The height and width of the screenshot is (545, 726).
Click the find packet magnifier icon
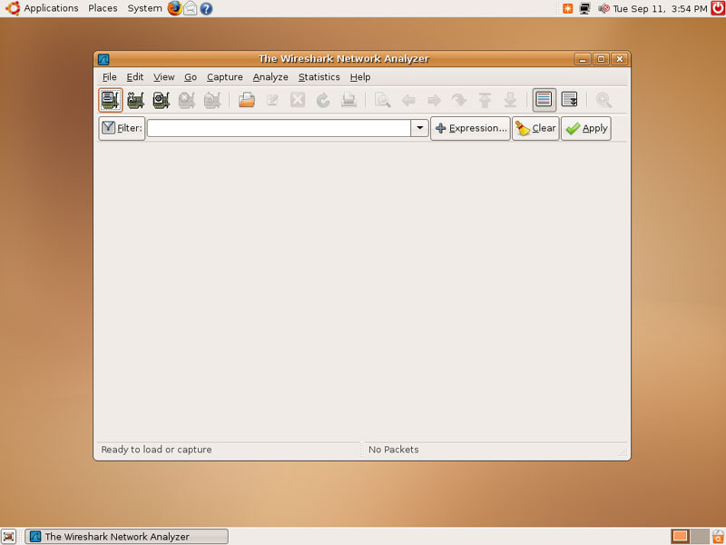[382, 100]
